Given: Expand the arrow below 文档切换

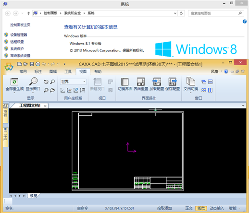Looking at the screenshot, I should (x=191, y=93).
